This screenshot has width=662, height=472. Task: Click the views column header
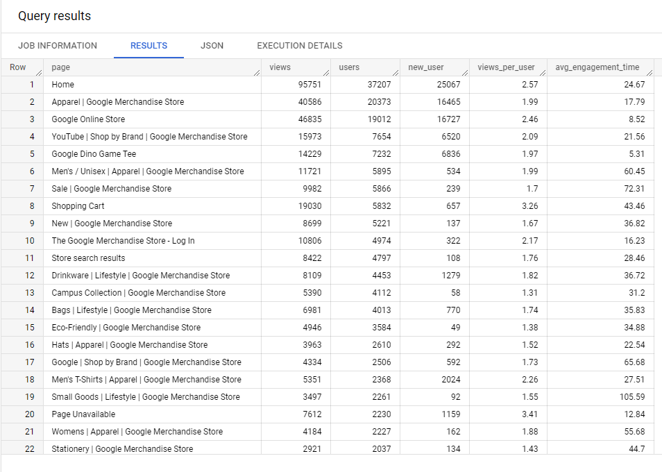(x=296, y=67)
